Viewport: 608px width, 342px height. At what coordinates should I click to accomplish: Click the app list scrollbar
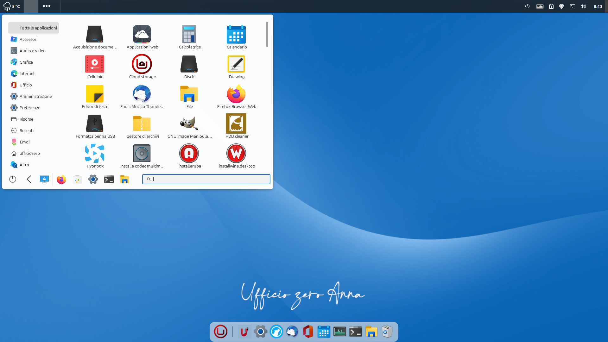click(x=267, y=35)
